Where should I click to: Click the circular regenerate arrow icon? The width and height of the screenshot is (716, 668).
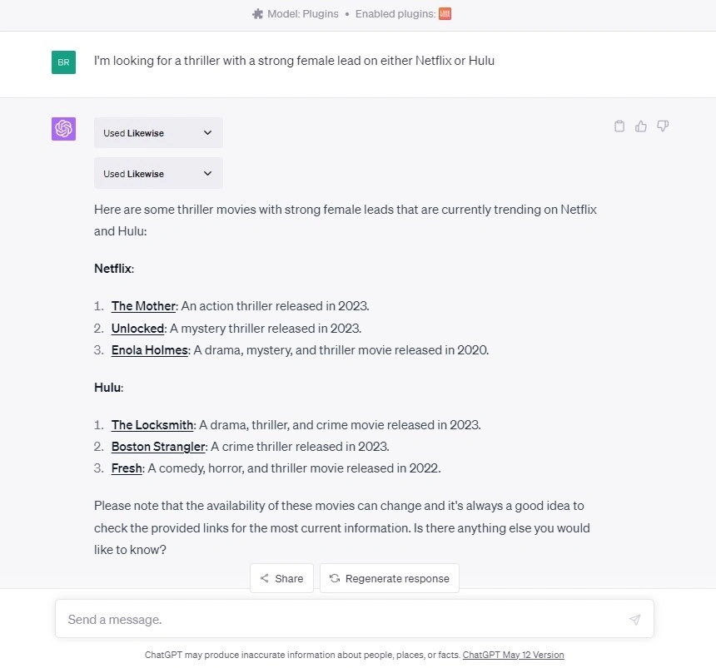pyautogui.click(x=334, y=578)
